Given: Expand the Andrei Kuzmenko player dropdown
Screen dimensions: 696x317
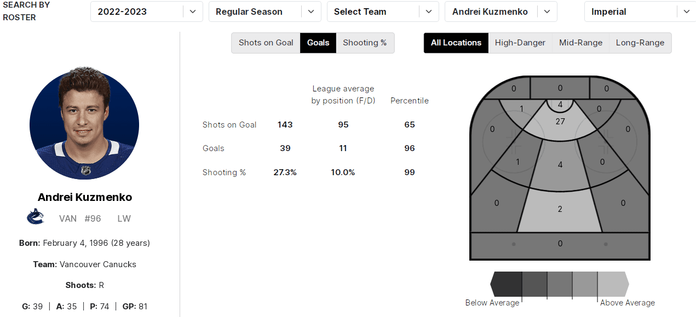Looking at the screenshot, I should tap(547, 11).
